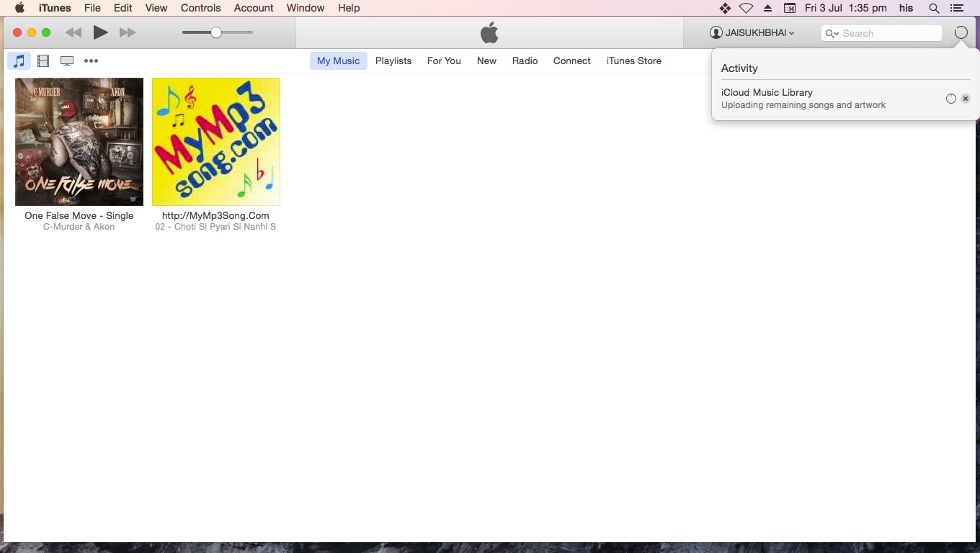
Task: Open the Apple menu
Action: click(x=19, y=8)
